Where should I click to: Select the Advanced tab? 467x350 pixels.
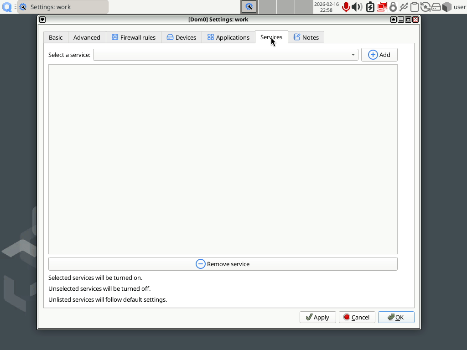pyautogui.click(x=87, y=37)
